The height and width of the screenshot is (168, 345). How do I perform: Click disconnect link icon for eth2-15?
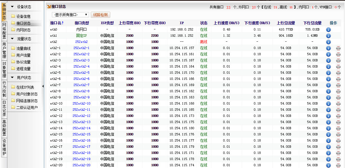coord(338,135)
